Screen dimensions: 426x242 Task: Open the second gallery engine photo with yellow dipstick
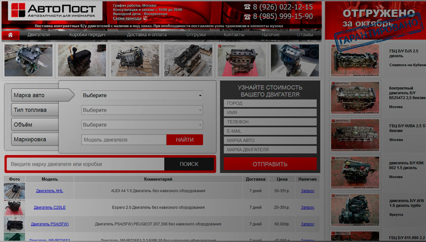click(82, 61)
